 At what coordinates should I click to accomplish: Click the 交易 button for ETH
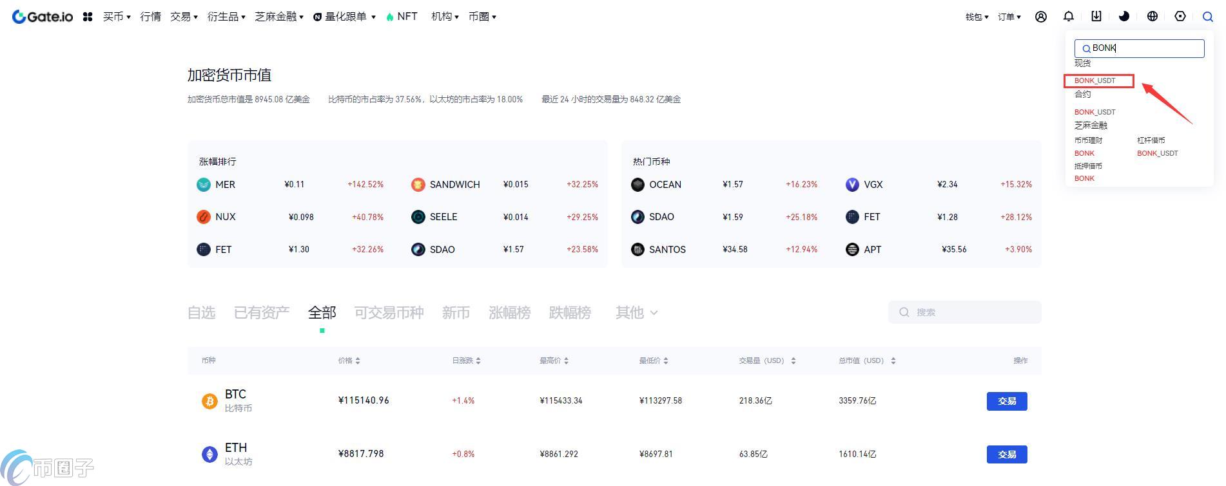[x=1007, y=454]
